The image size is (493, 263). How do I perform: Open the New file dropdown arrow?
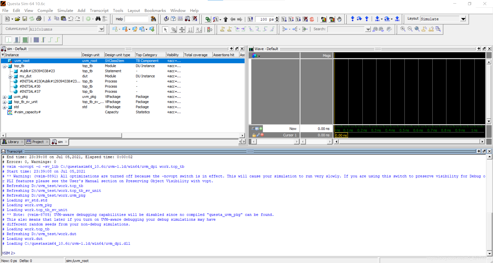(12, 19)
